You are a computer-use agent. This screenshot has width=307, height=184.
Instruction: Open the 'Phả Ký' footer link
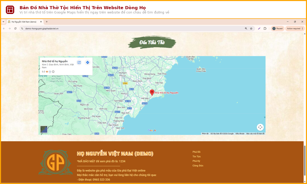(196, 161)
